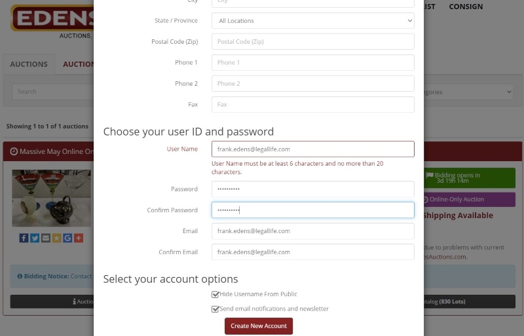Image resolution: width=524 pixels, height=336 pixels.
Task: Click into the Postal Code (Zip) field
Action: tap(313, 41)
